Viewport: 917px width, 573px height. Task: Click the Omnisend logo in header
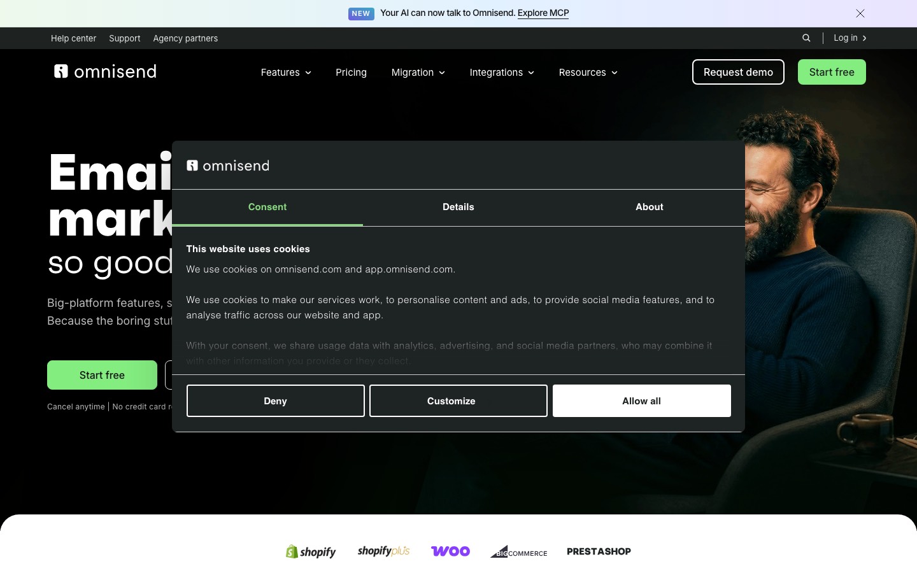(x=105, y=71)
